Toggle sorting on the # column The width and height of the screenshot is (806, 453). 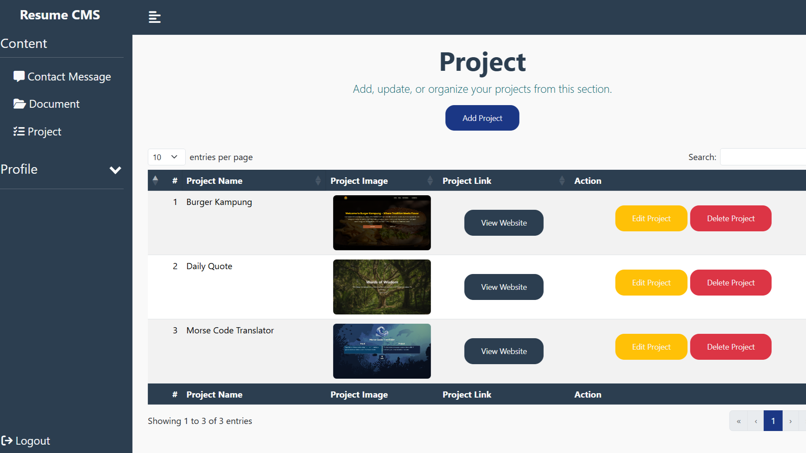(x=155, y=180)
